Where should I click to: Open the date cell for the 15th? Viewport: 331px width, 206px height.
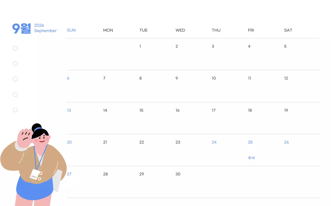point(141,110)
